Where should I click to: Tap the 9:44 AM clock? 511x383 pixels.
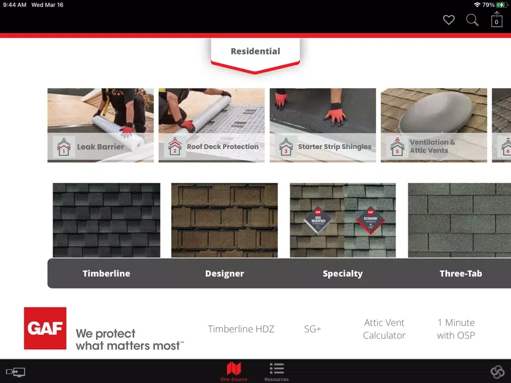click(15, 5)
